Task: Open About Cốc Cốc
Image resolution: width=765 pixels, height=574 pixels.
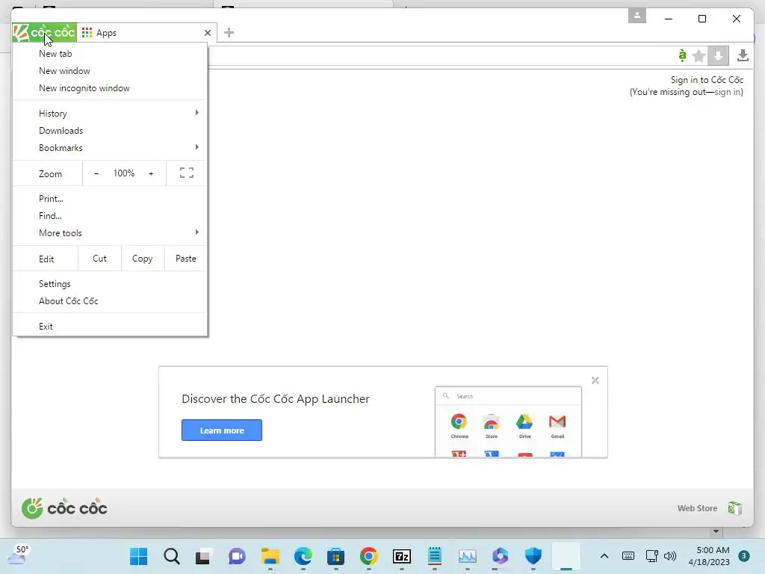Action: coord(110,300)
